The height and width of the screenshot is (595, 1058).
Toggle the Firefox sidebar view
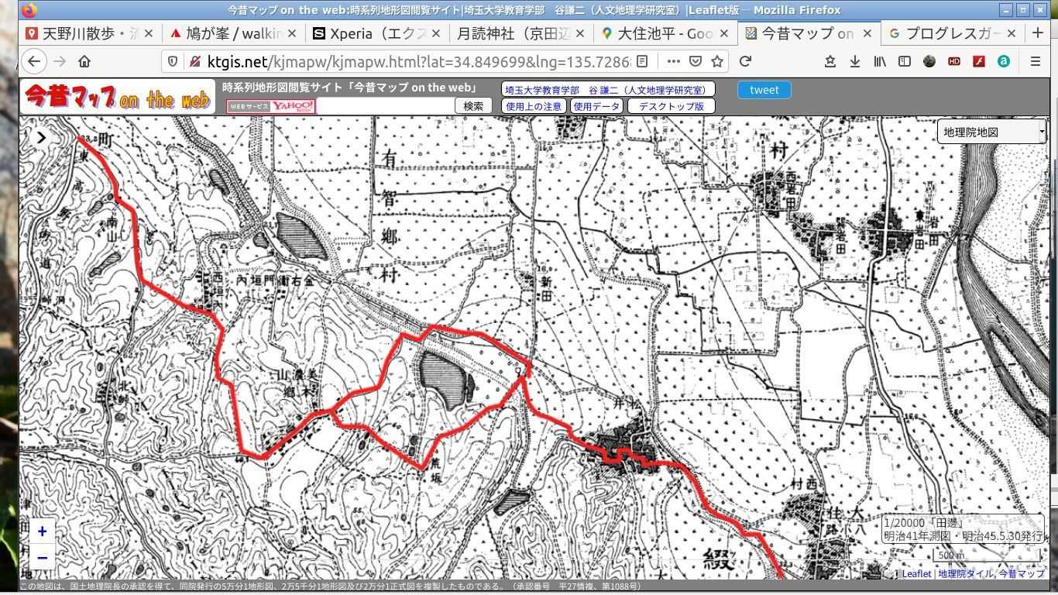tap(904, 61)
